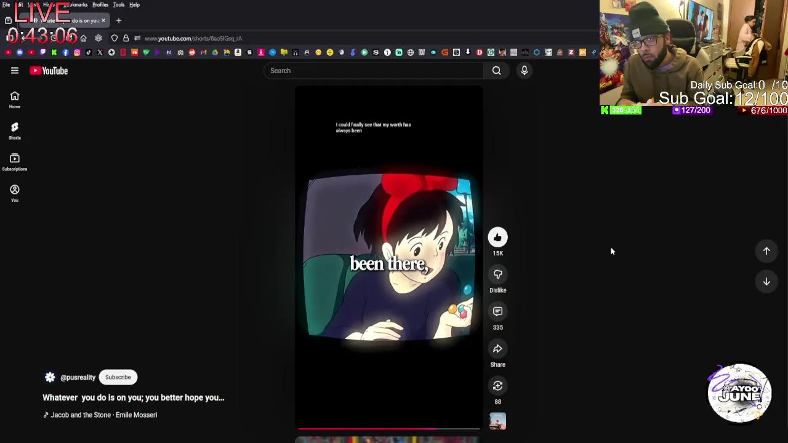788x443 pixels.
Task: Dislike this Short
Action: [x=497, y=274]
